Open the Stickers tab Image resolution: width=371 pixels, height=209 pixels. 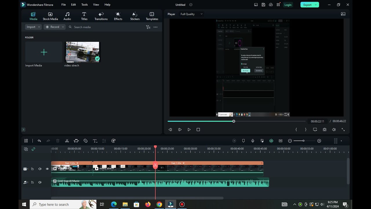click(x=135, y=16)
